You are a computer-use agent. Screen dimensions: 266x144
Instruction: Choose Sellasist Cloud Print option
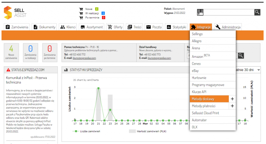[x=205, y=113]
